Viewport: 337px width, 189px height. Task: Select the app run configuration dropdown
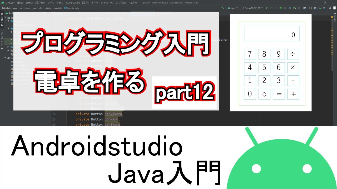click(232, 8)
